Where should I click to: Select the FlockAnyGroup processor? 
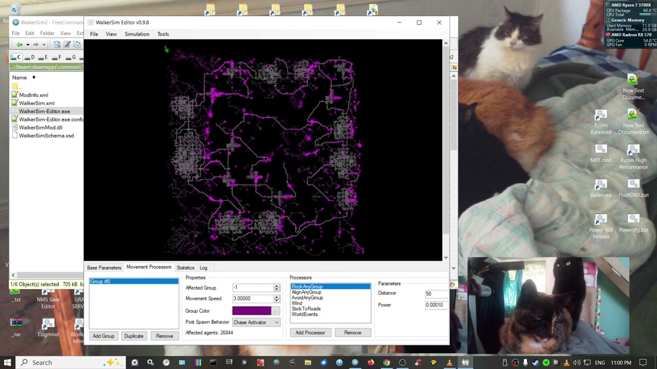[x=330, y=286]
